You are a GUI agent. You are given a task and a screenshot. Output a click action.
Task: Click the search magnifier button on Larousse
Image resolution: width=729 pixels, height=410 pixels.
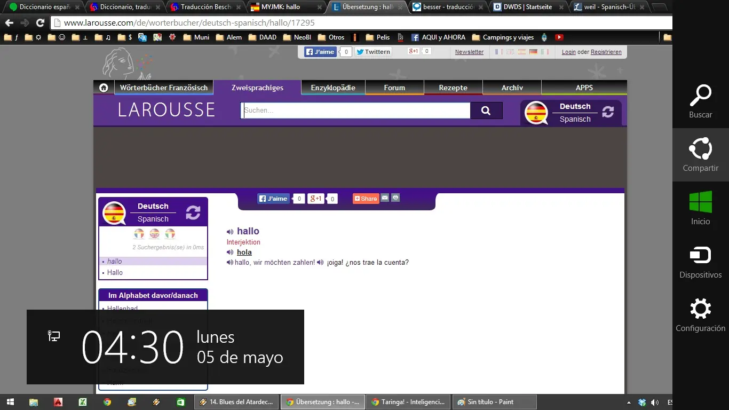click(486, 111)
